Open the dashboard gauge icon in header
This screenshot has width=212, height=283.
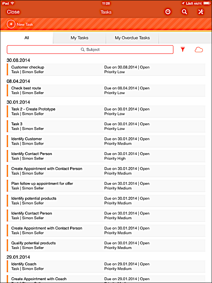point(168,12)
